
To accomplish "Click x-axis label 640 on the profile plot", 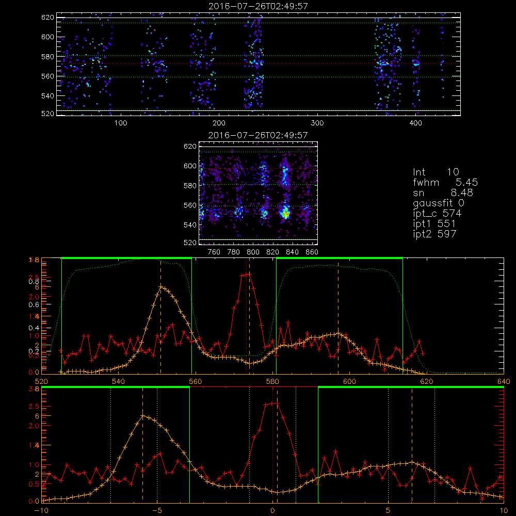I will 504,381.
